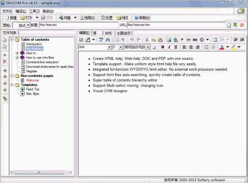Apply the yellow highlight color

coord(233,47)
